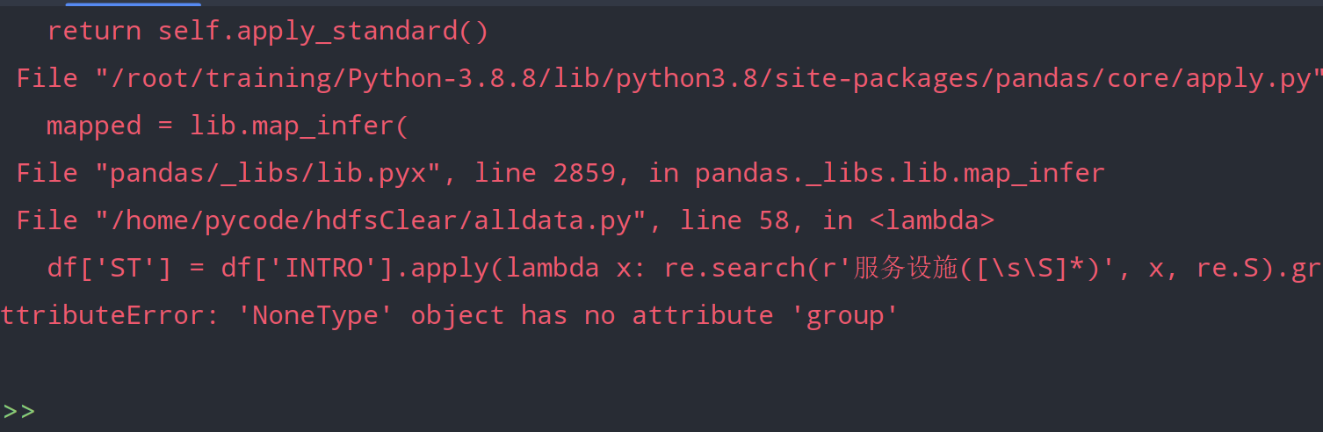Image resolution: width=1323 pixels, height=432 pixels.
Task: Click the '<lambda>' text
Action: click(x=932, y=220)
